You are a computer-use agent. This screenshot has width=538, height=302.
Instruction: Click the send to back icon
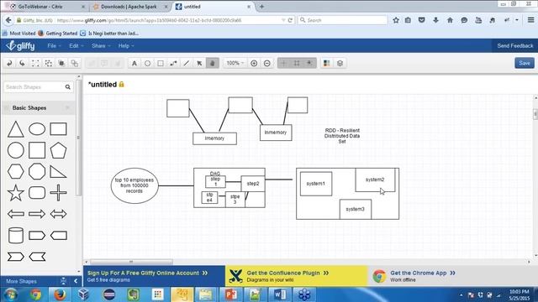click(75, 64)
